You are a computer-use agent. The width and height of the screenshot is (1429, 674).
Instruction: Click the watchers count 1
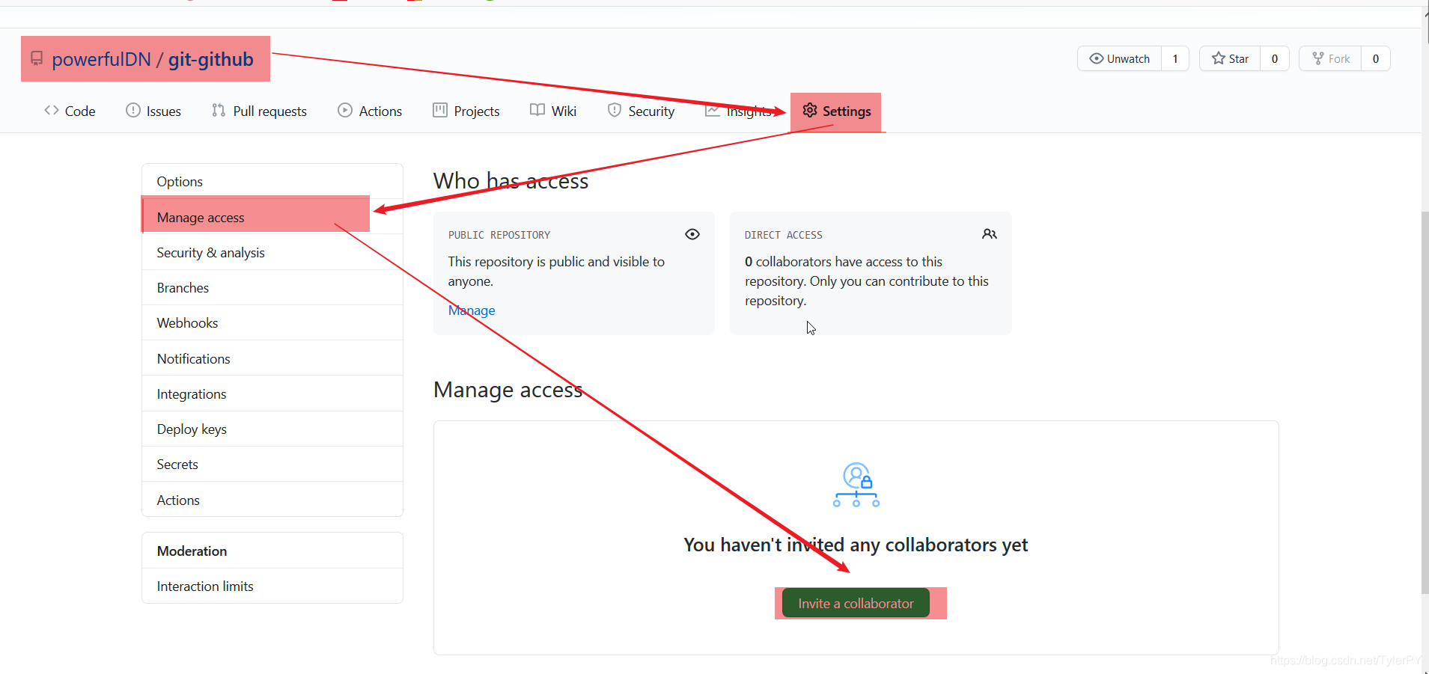point(1175,58)
